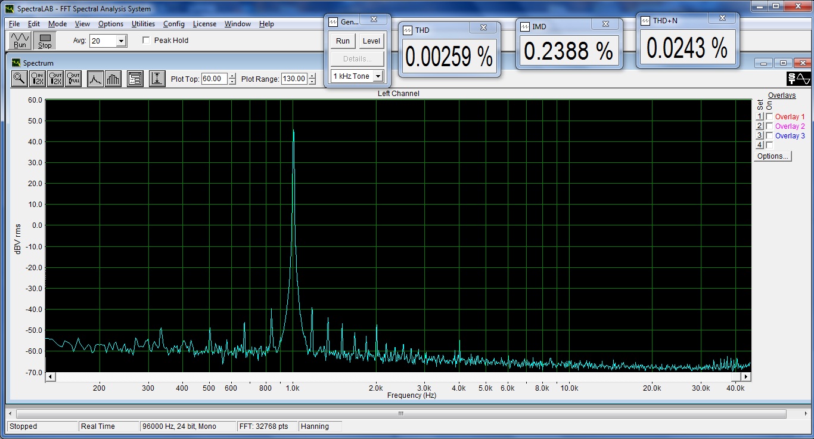Screen dimensions: 814x439
Task: Enable the Peak Hold checkbox
Action: (x=146, y=41)
